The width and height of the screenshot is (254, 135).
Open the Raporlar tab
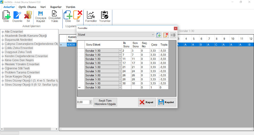56,7
